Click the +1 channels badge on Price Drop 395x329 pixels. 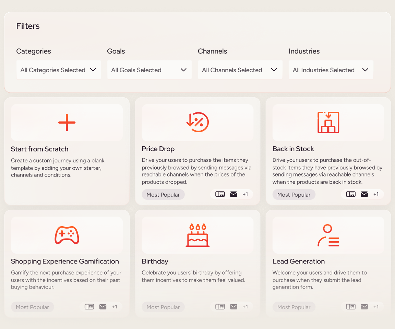tap(245, 194)
